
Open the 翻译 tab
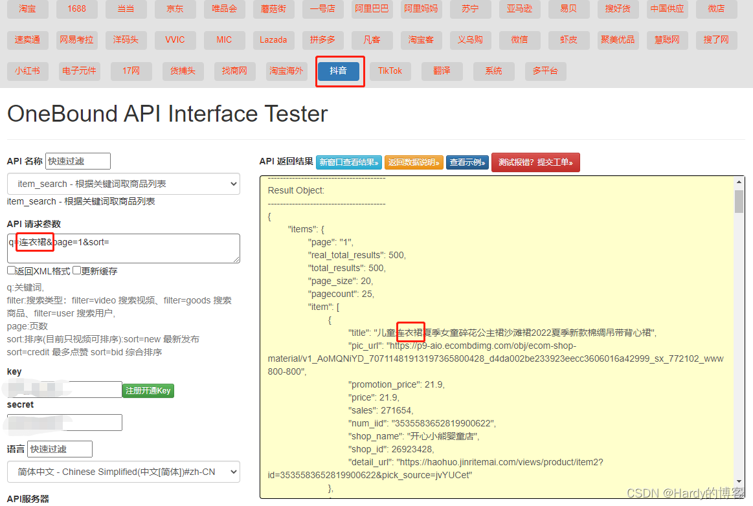pos(442,71)
